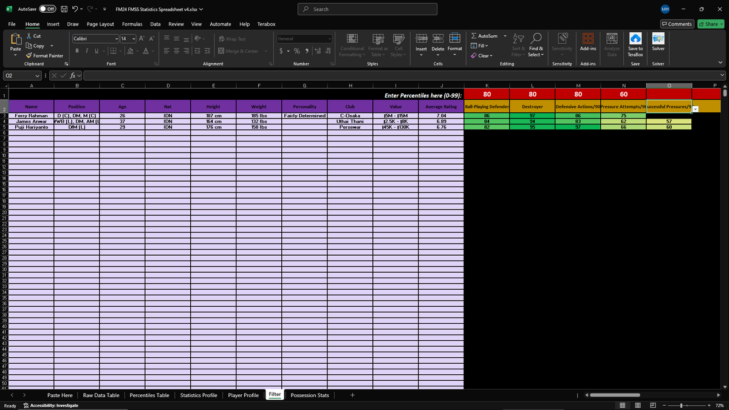Screen dimensions: 729x410
Task: Open the Possession Stats sheet tab
Action: point(310,395)
